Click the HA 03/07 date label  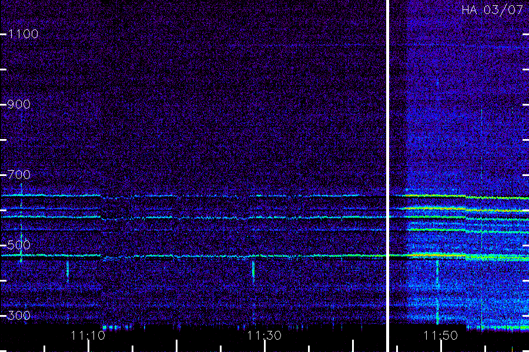click(492, 10)
